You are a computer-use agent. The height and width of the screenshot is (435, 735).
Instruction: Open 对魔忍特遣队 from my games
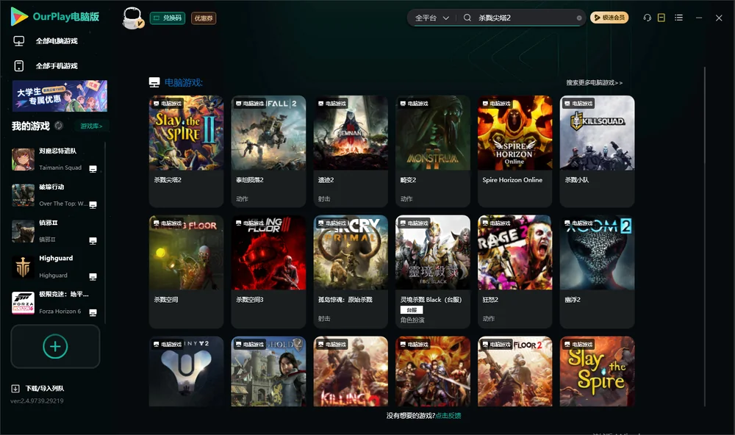pos(54,159)
